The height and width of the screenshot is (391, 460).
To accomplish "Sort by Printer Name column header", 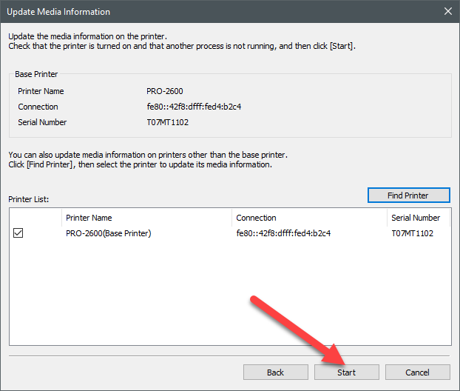I will click(x=146, y=218).
